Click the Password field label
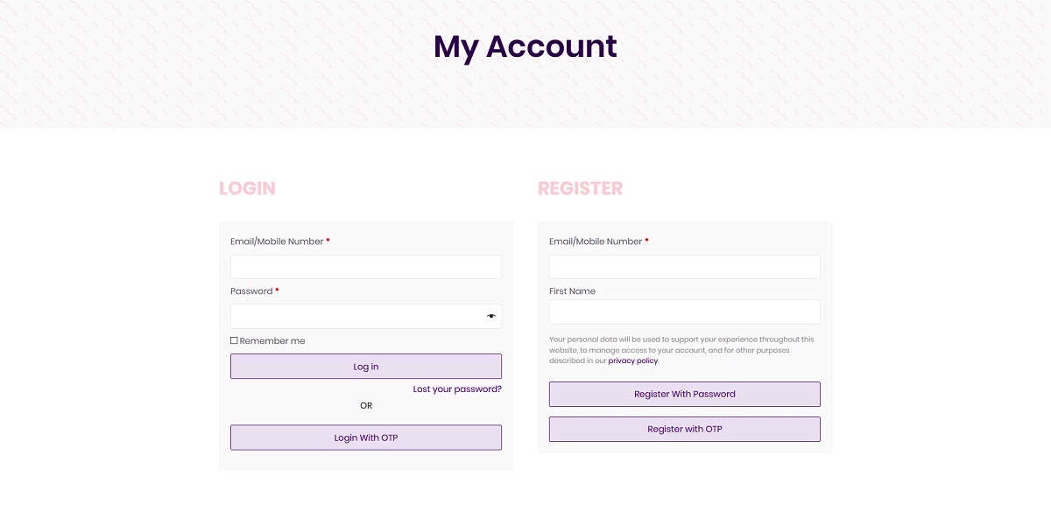Image resolution: width=1051 pixels, height=525 pixels. 251,291
